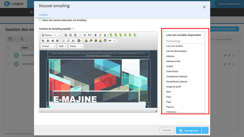Insert the Lien vers la lettre variable
The image size is (244, 137).
click(174, 46)
